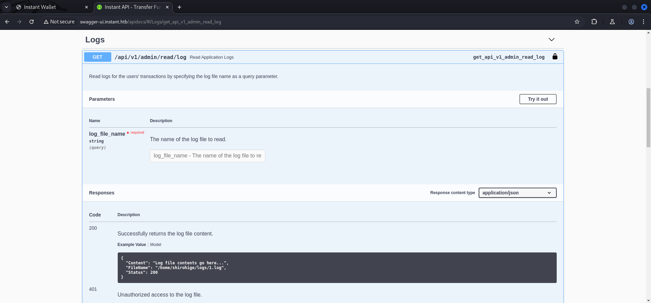
Task: Collapse the GET /api/v1/admin/read/log operation
Action: pyautogui.click(x=150, y=57)
